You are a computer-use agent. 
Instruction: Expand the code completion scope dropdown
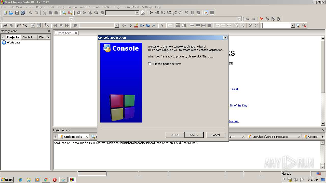click(x=71, y=19)
